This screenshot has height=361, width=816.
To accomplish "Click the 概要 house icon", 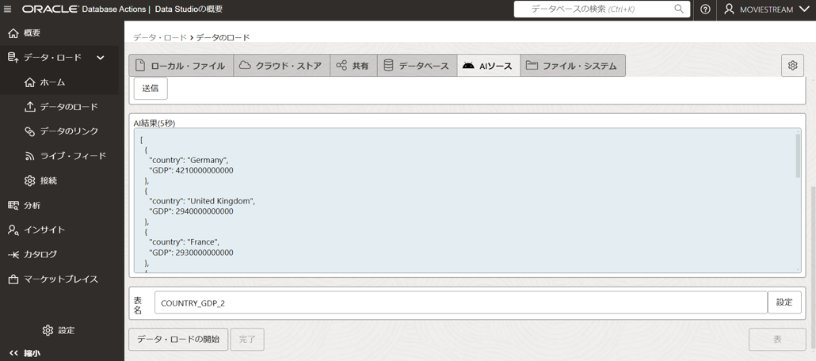I will 13,33.
